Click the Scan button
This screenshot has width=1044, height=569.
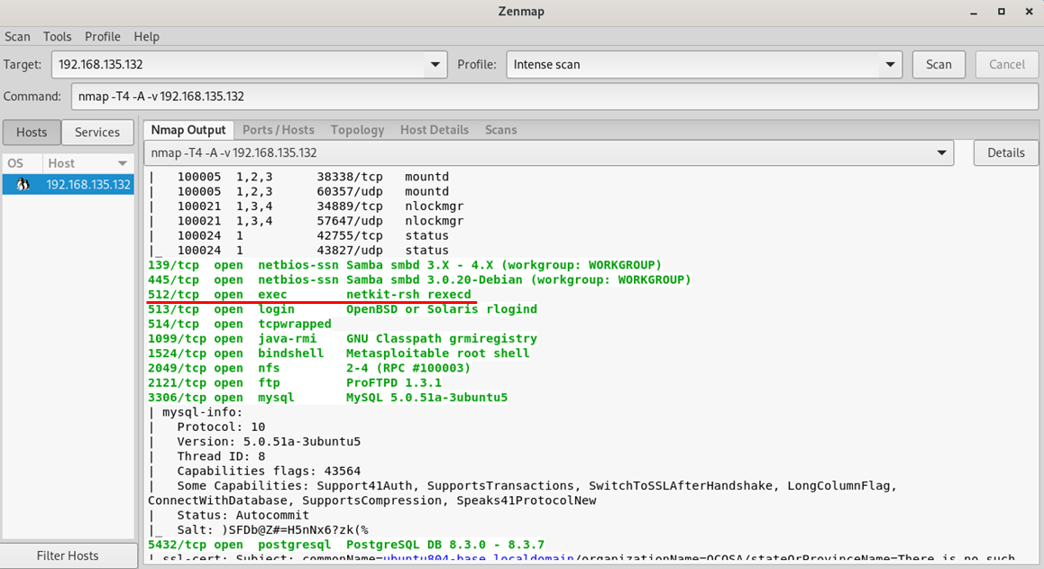pos(939,65)
